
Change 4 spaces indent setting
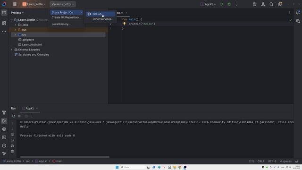tap(285, 161)
